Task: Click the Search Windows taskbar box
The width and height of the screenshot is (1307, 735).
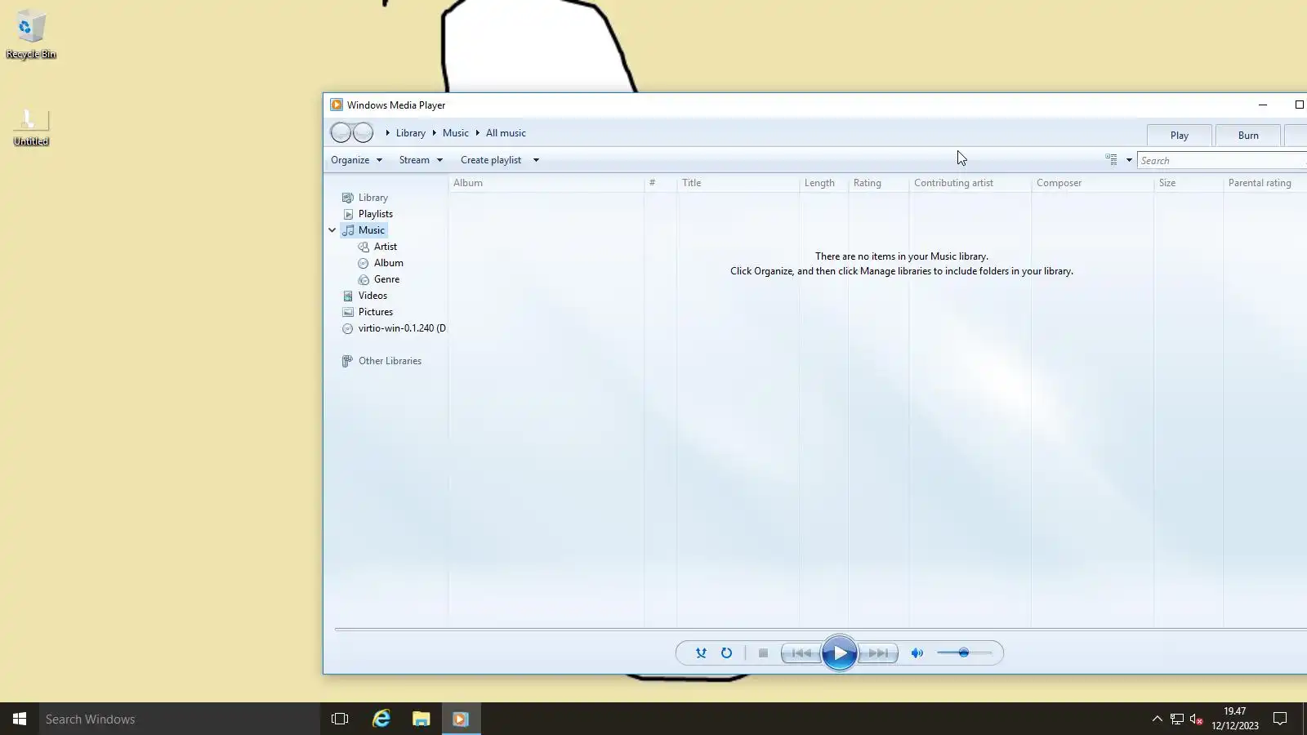Action: [180, 719]
